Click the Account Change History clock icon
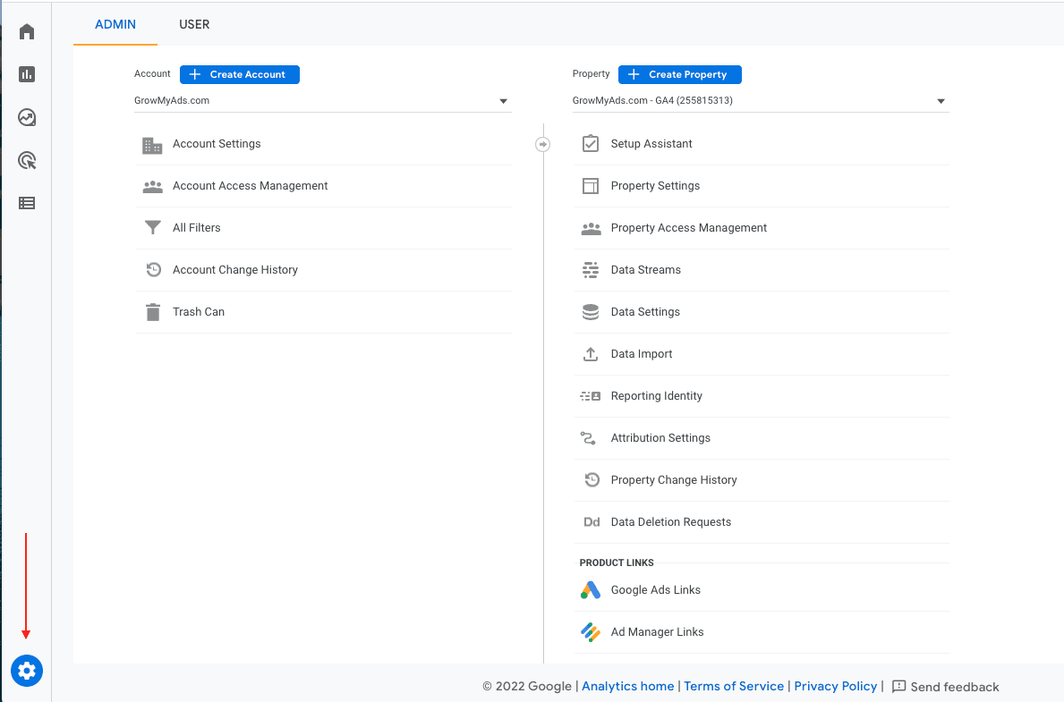The image size is (1064, 702). tap(153, 270)
